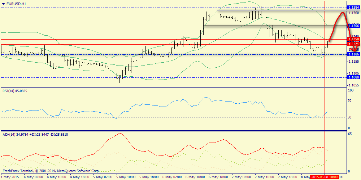The width and height of the screenshot is (361, 180).
Task: Click the red 2015.05.08 10:00 date marker
Action: 324,177
